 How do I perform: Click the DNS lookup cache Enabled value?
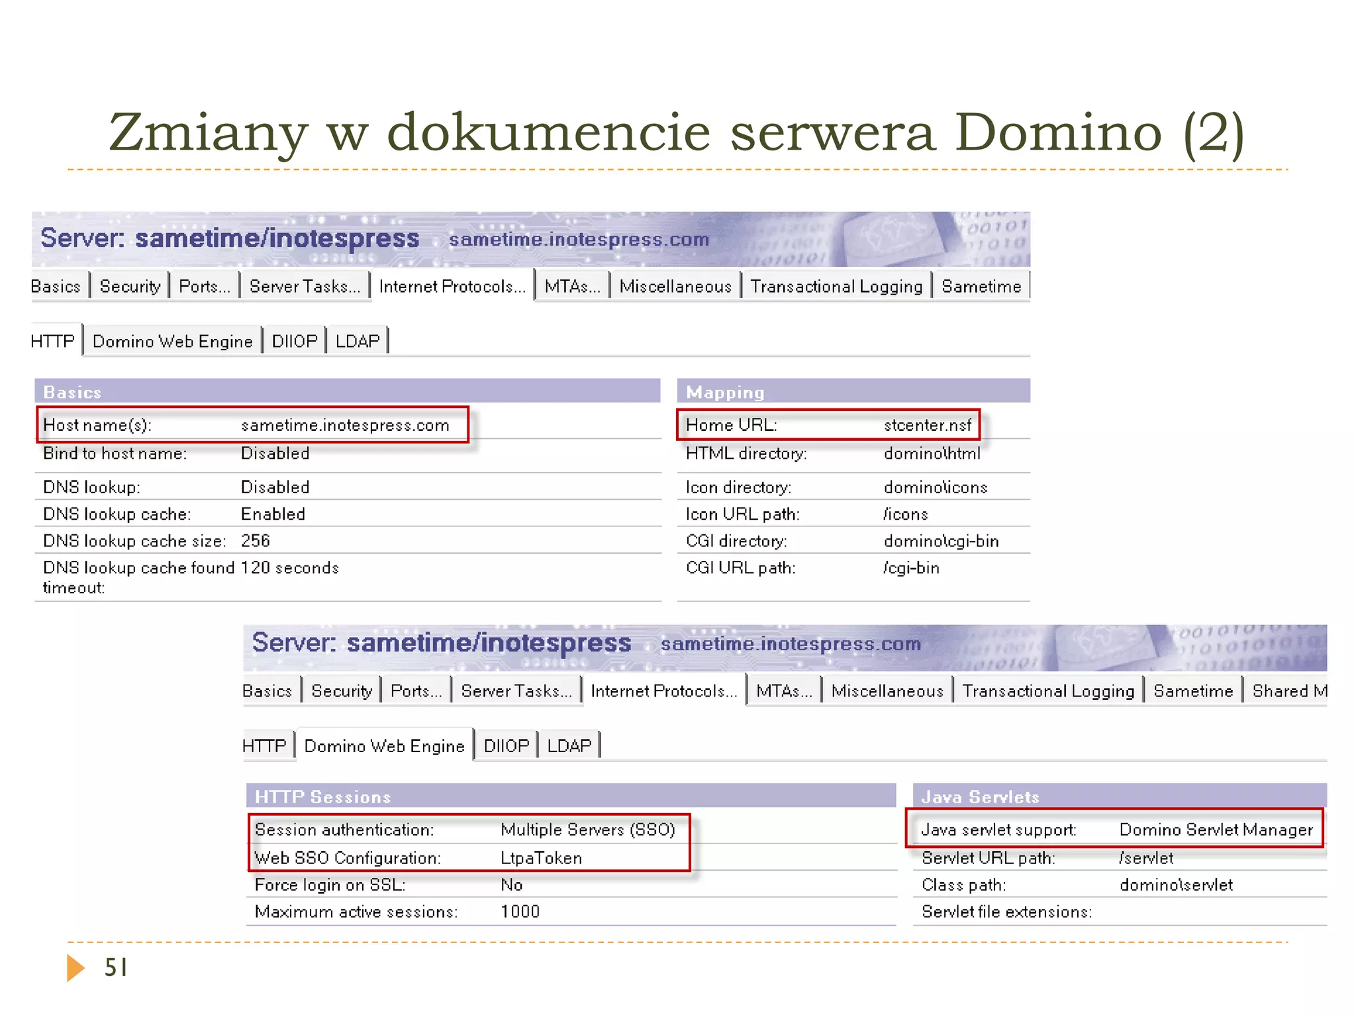click(273, 514)
